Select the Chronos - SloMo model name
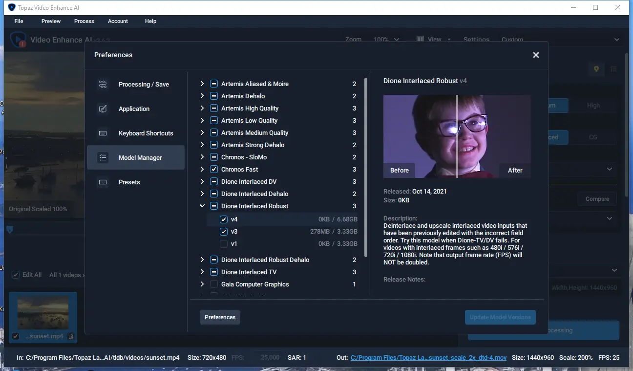 [x=244, y=157]
